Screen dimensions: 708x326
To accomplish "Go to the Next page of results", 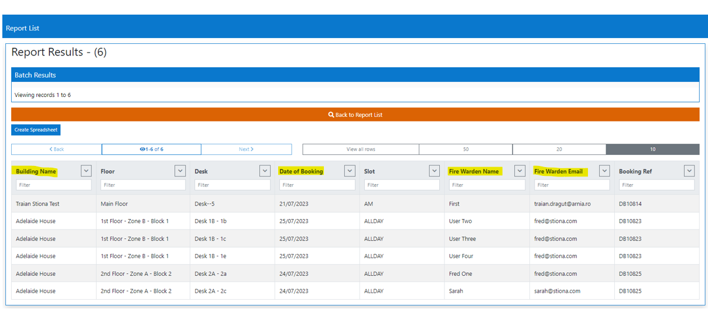I will 246,150.
